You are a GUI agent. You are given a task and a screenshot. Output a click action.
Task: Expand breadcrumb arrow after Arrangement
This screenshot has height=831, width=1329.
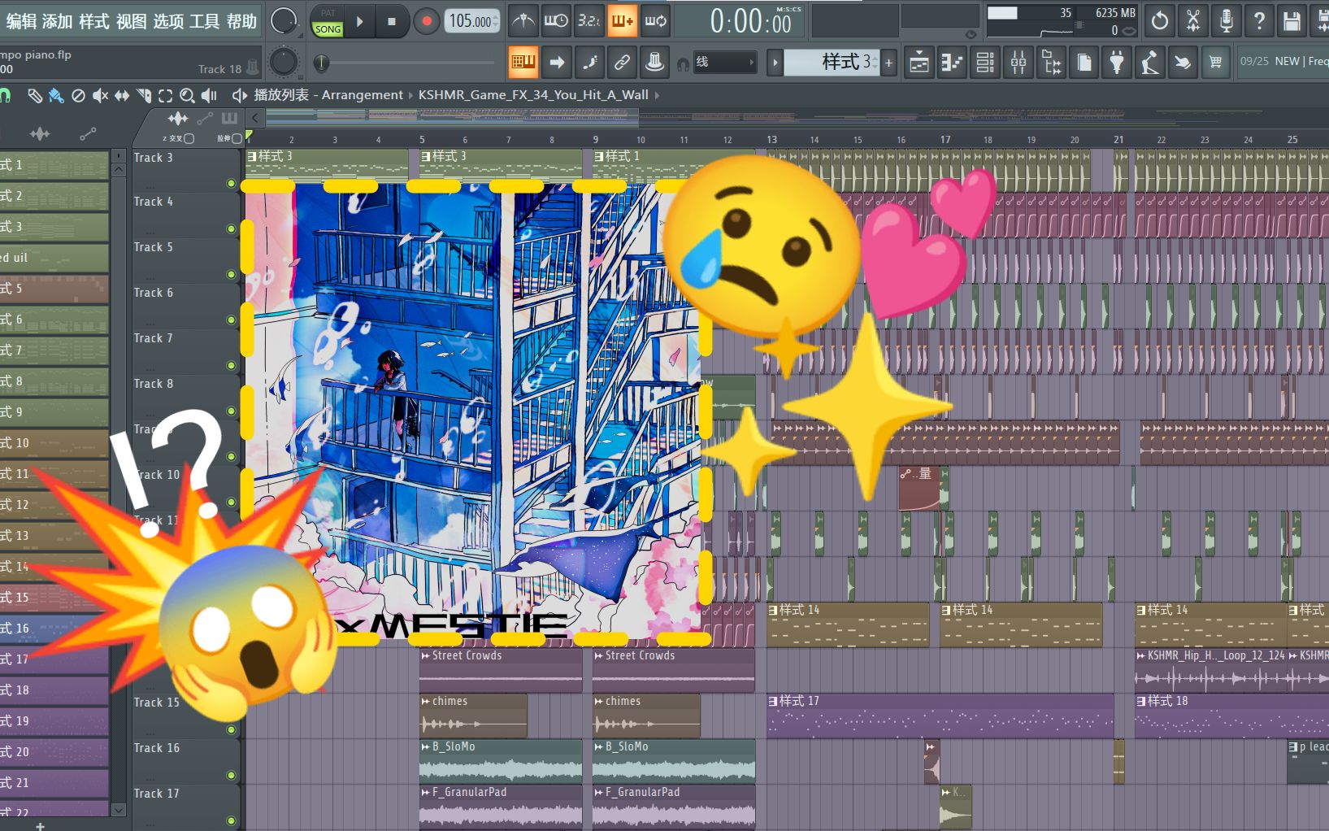coord(410,95)
